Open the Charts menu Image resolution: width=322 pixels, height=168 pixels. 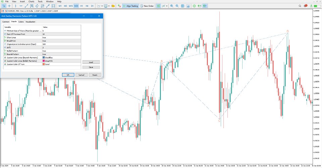tap(31, 1)
